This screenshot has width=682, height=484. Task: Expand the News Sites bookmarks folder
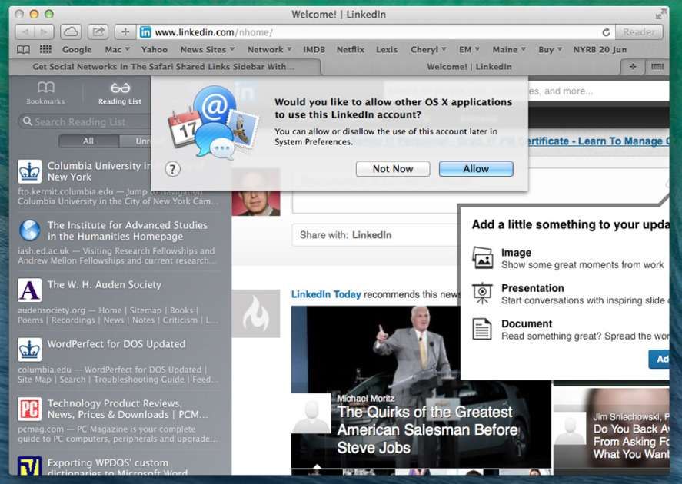pos(207,50)
